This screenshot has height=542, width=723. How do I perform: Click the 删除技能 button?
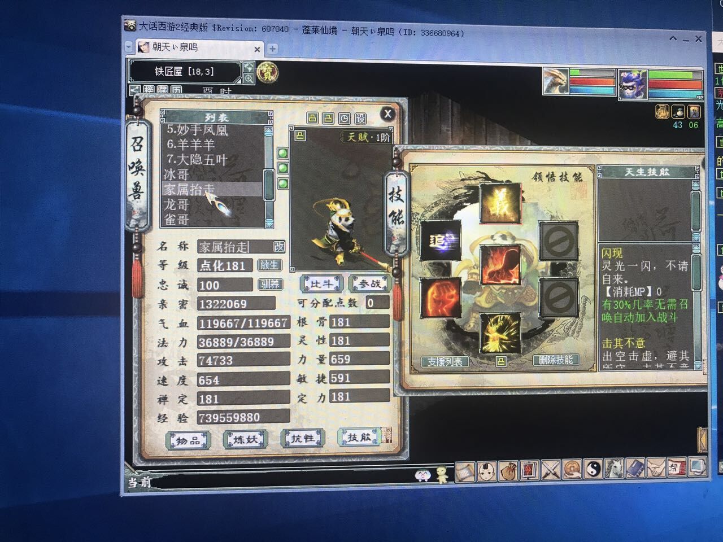coord(555,360)
